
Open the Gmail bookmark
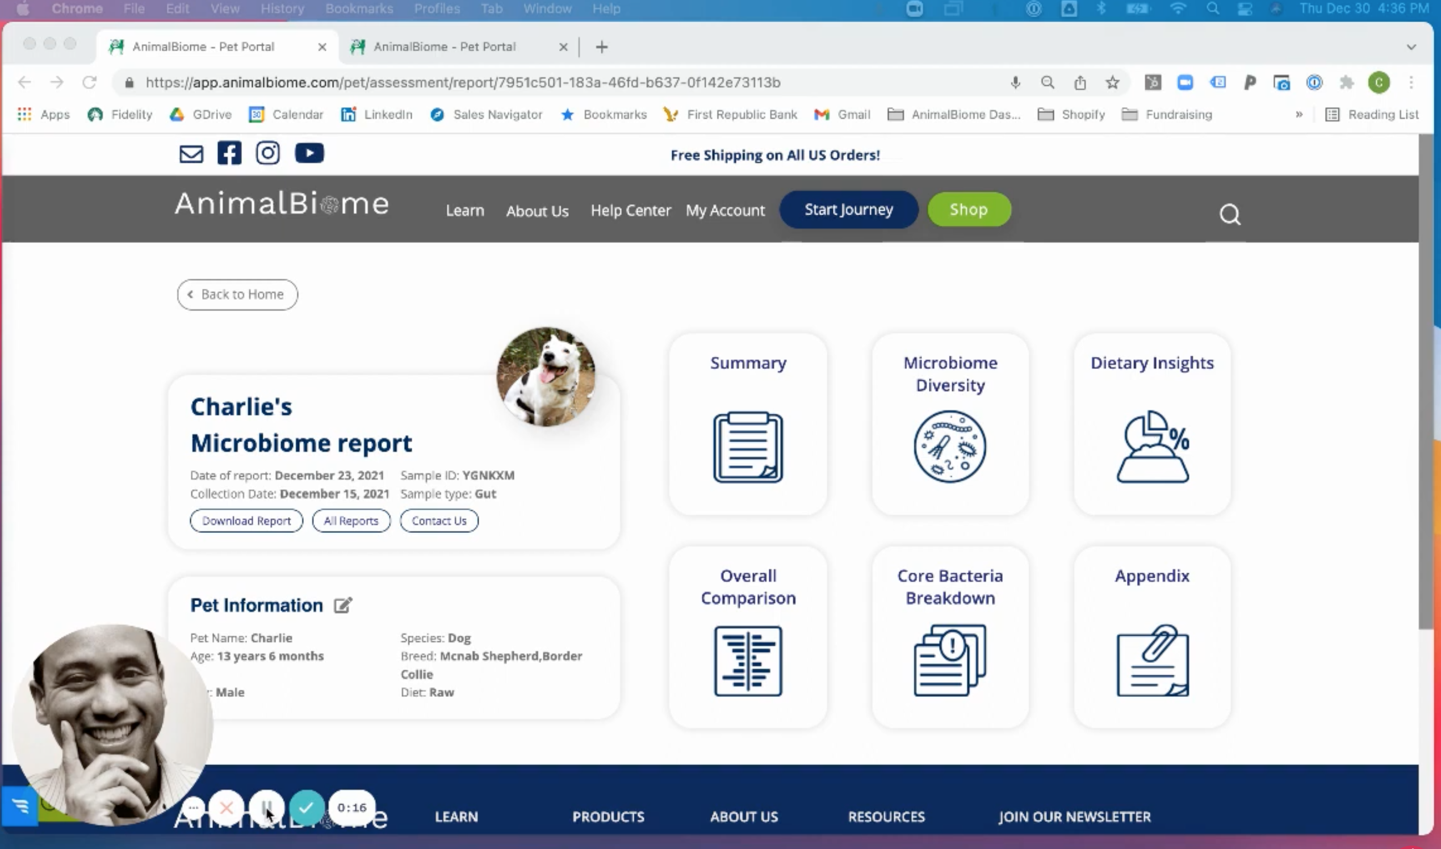[842, 115]
